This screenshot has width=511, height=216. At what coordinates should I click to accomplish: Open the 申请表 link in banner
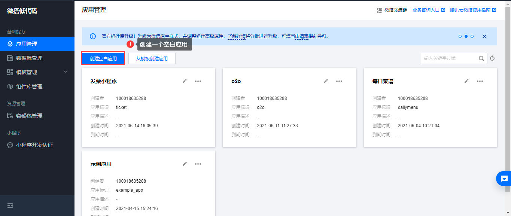[x=302, y=36]
